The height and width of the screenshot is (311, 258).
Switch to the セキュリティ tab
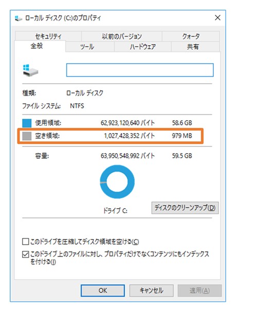(48, 36)
